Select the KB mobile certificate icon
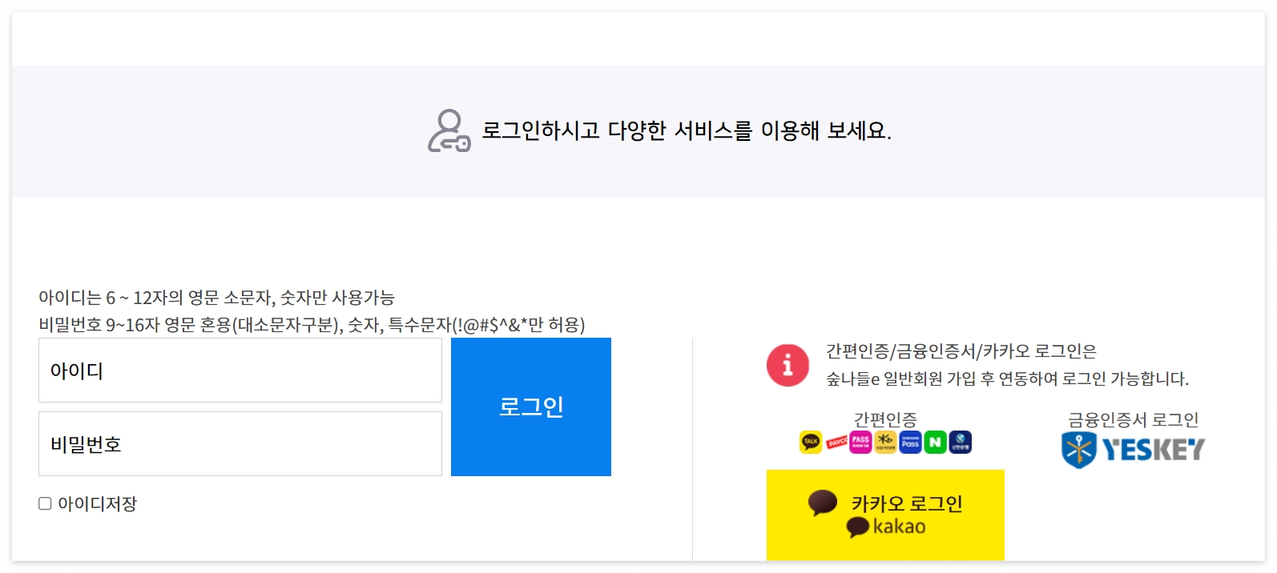The width and height of the screenshot is (1277, 573). (884, 443)
